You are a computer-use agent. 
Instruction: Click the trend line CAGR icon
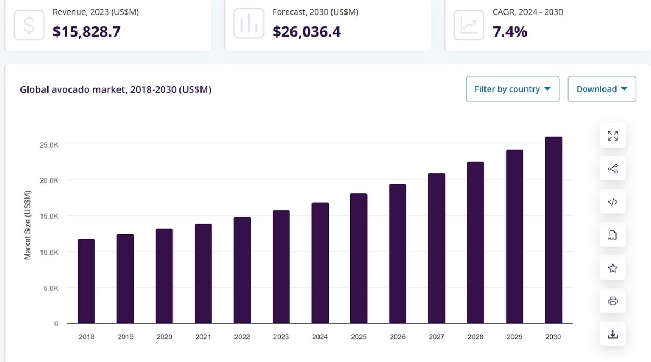[x=469, y=25]
